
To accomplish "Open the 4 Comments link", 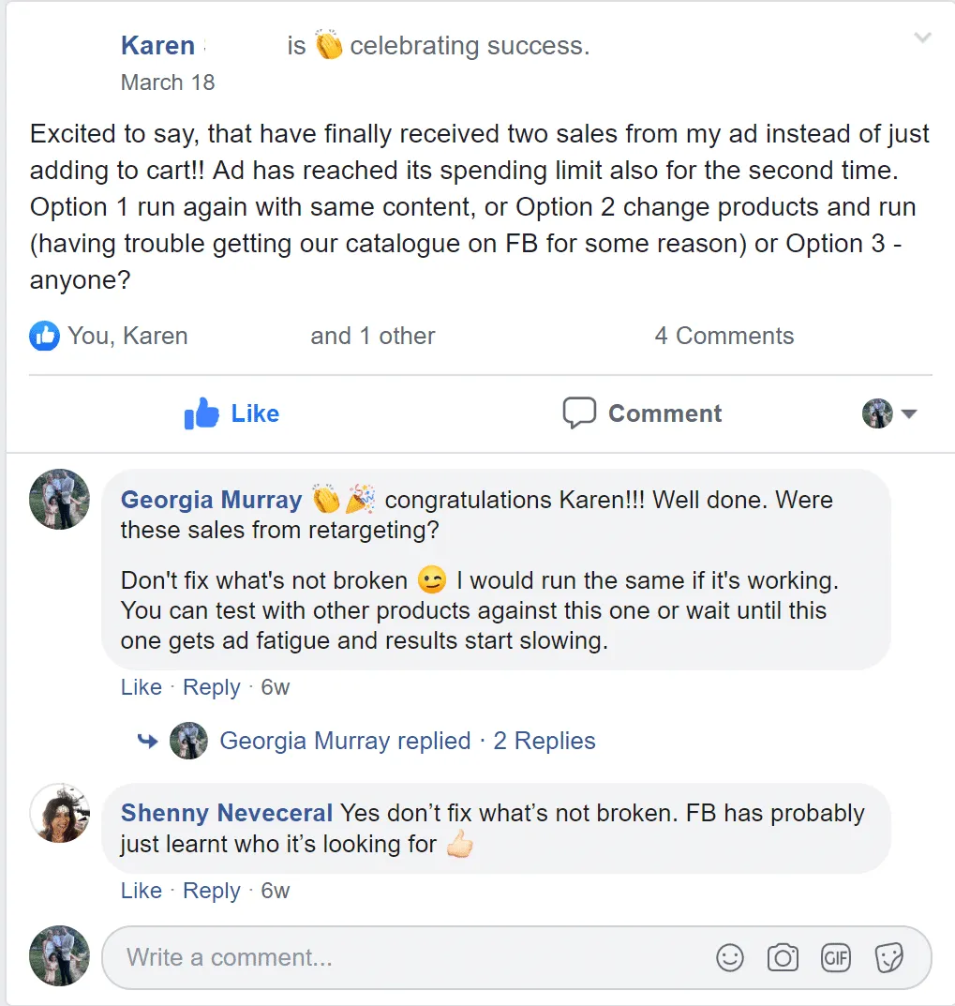I will 724,336.
